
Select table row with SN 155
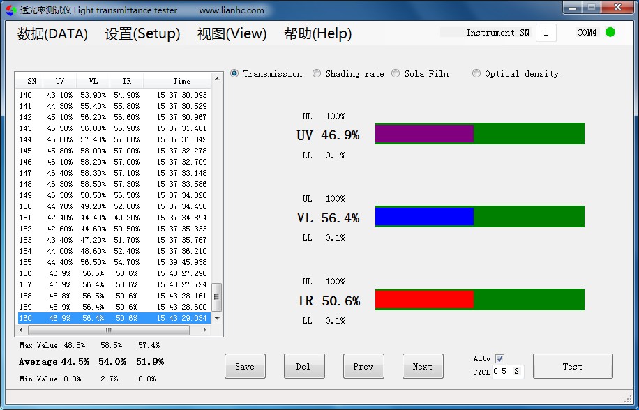click(x=114, y=262)
